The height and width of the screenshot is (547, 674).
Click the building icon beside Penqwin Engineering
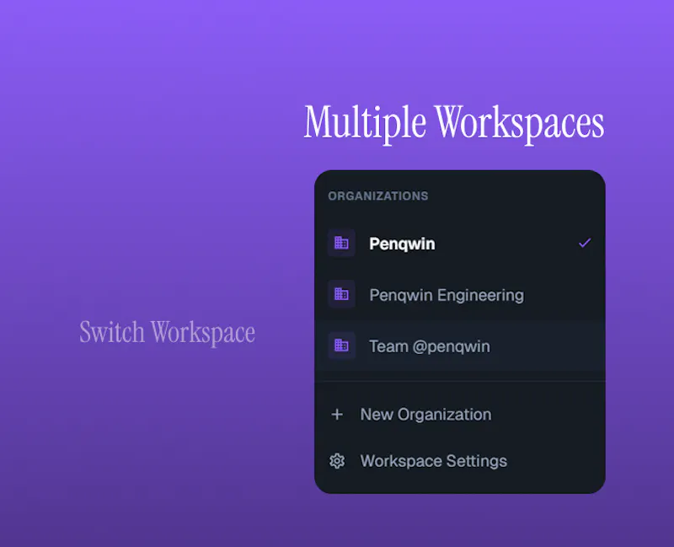341,294
